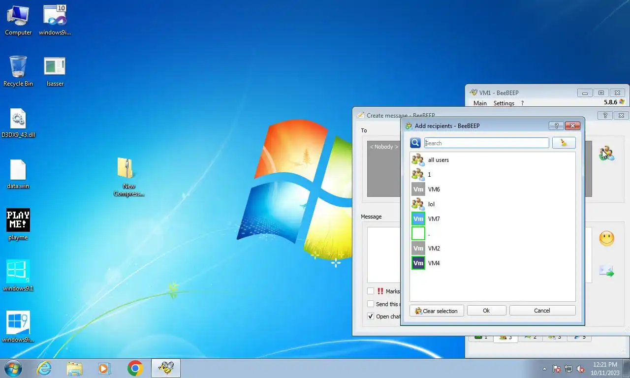Select the 'lol' name in list

pos(432,204)
